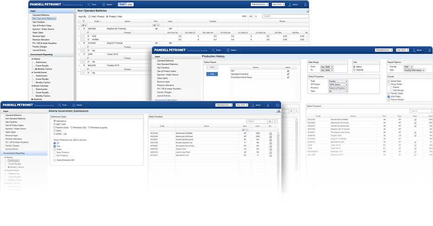The width and height of the screenshot is (433, 226).
Task: Toggle Grand Total checkbox in Include panel
Action: (x=389, y=81)
